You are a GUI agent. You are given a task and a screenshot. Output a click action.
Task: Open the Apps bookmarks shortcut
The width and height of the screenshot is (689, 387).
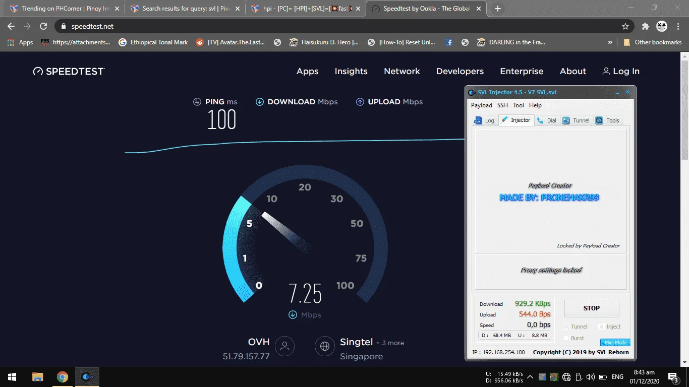point(20,42)
